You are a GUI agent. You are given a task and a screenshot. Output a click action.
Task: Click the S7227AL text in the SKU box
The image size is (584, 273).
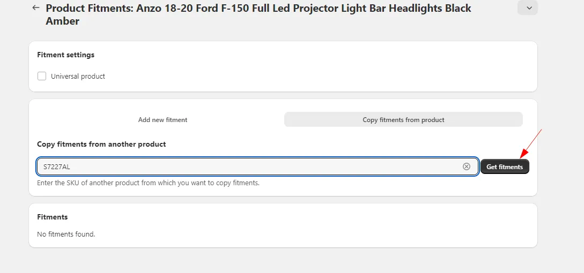[57, 167]
